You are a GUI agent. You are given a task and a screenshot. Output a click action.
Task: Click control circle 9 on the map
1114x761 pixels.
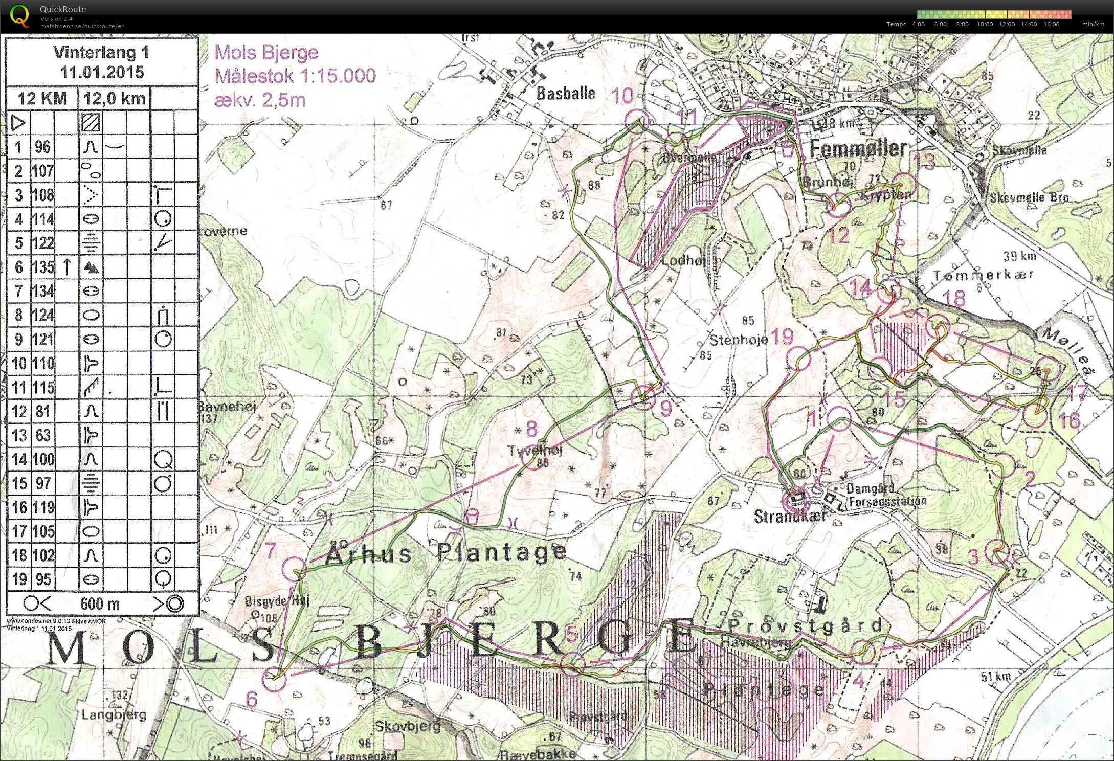643,398
